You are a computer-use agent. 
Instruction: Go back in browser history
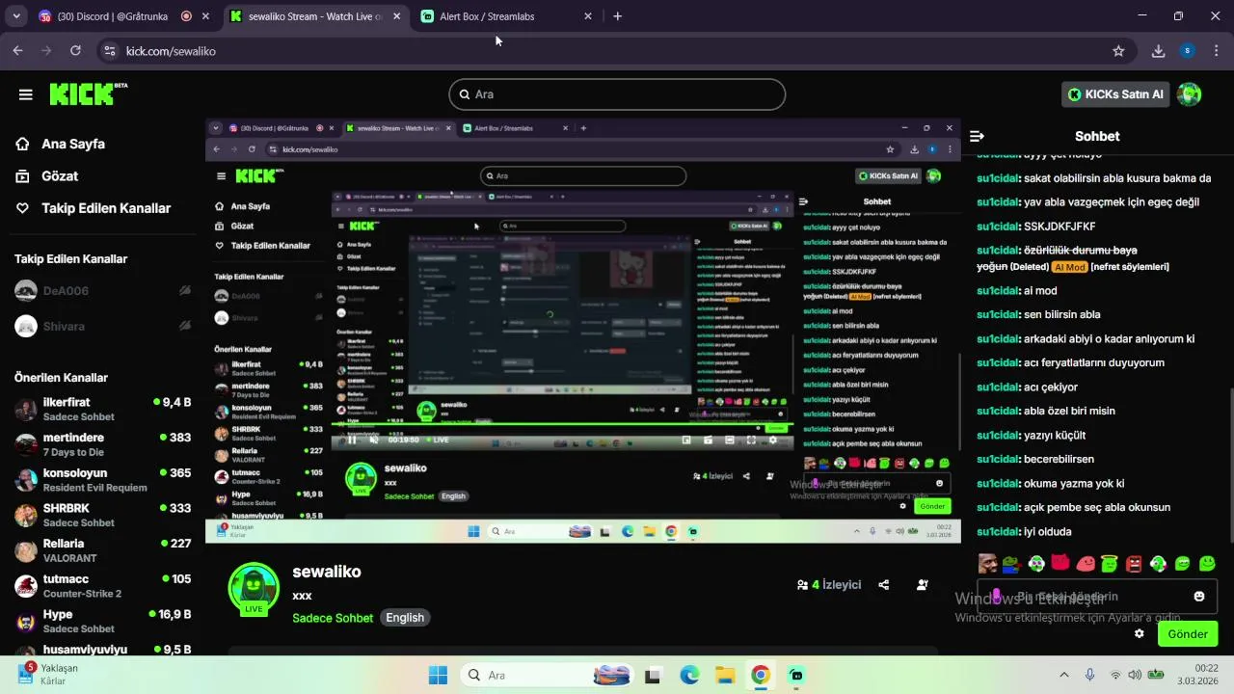click(x=17, y=51)
